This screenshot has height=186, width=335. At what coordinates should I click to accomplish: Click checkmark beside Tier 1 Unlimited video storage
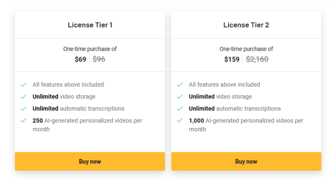(x=24, y=97)
